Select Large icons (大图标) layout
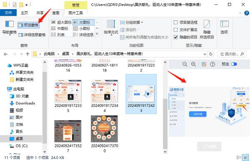 click(83, 22)
